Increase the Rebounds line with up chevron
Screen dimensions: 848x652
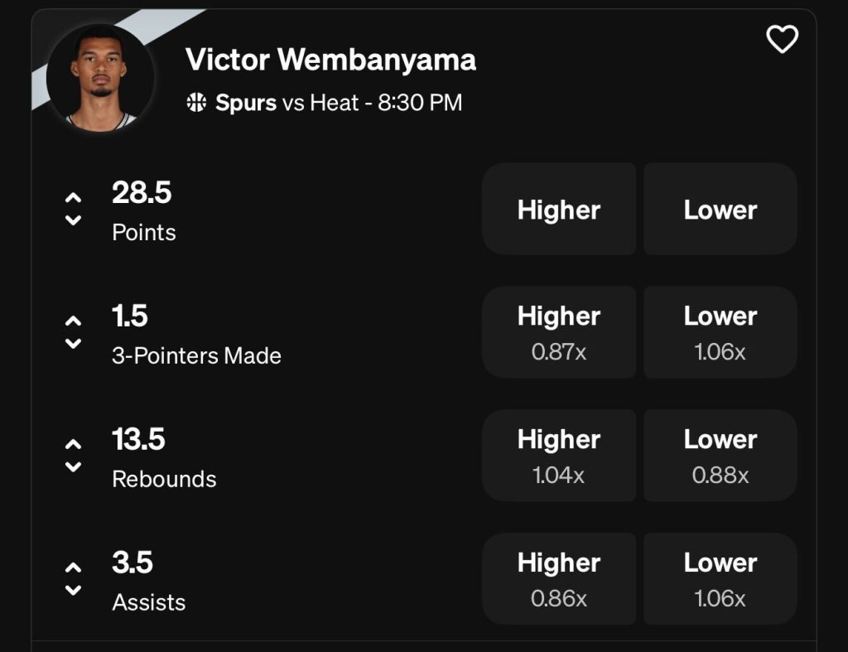coord(73,445)
